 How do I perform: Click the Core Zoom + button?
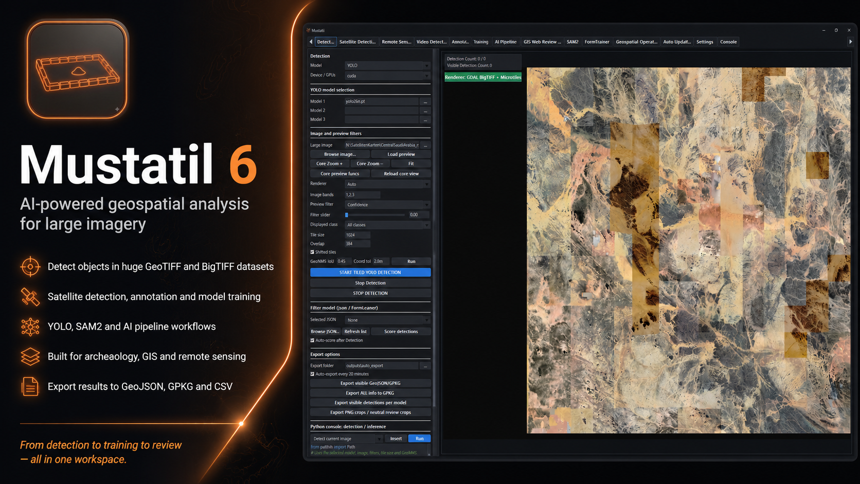tap(329, 164)
